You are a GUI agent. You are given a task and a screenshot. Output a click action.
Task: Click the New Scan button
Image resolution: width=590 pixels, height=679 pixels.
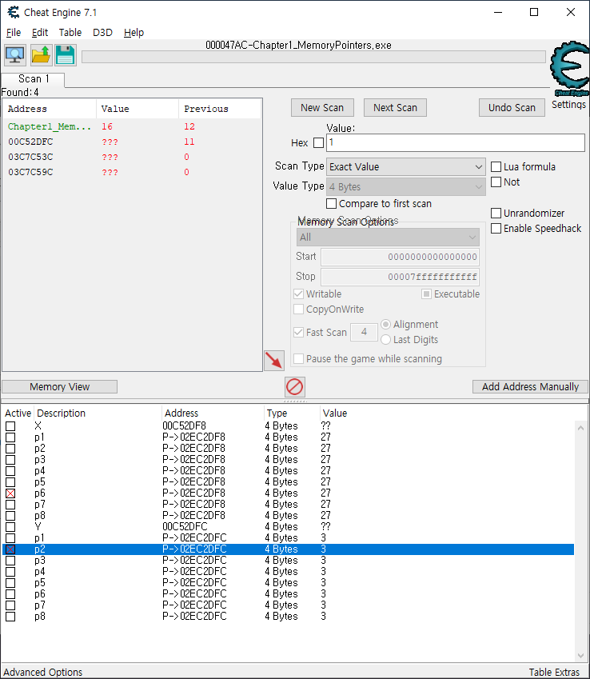point(322,107)
